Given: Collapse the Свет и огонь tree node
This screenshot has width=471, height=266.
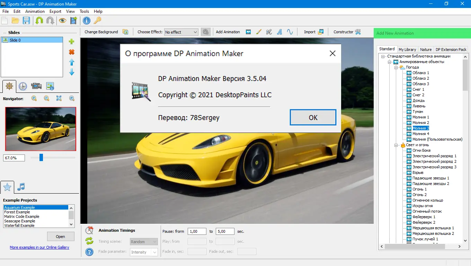Looking at the screenshot, I should pyautogui.click(x=396, y=145).
